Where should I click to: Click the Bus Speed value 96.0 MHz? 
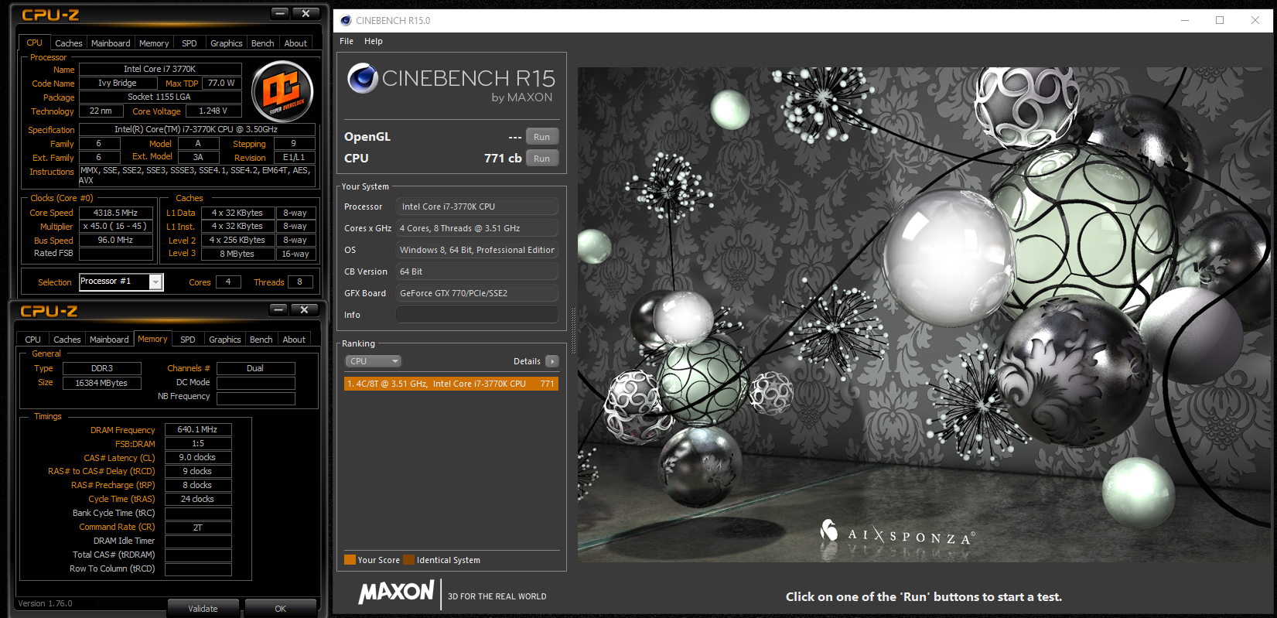(x=115, y=240)
